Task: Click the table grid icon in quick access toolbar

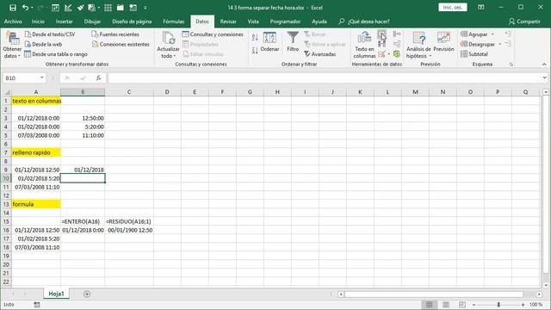Action: tap(108, 8)
